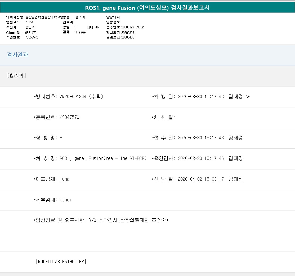Select the diagnosis date 2020-04-02 15:03:17
This screenshot has width=295, height=276.
tap(201, 179)
